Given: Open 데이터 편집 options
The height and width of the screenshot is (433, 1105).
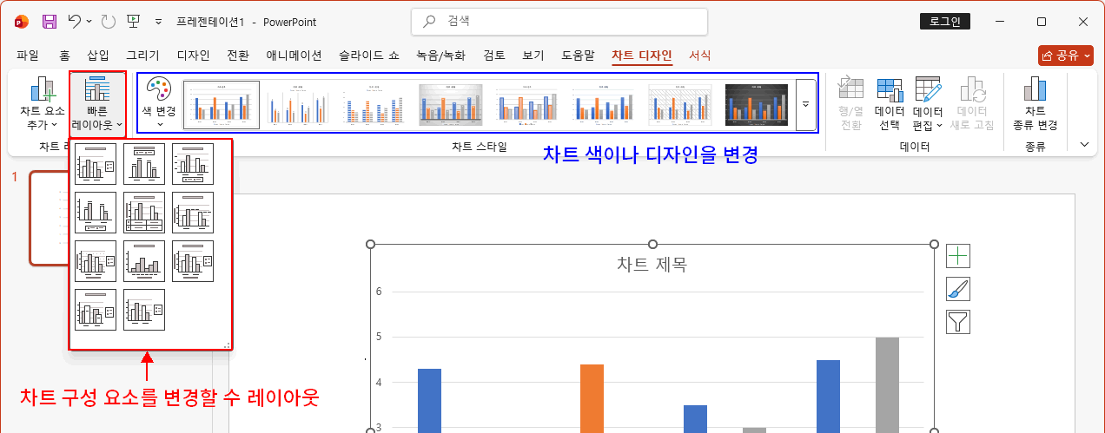Looking at the screenshot, I should (929, 105).
